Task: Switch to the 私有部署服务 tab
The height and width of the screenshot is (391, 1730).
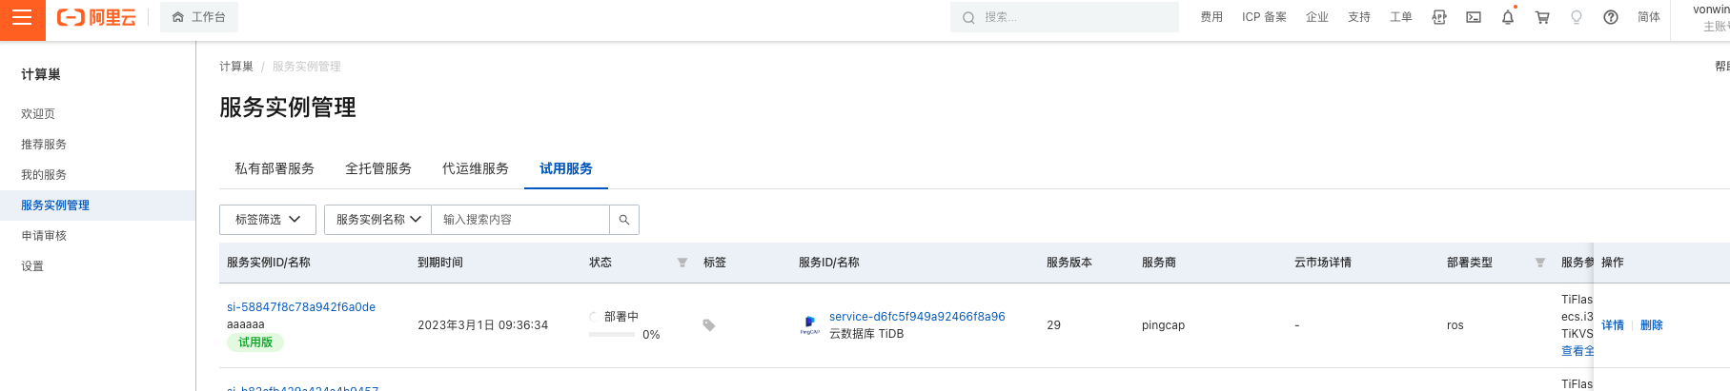Action: 275,168
